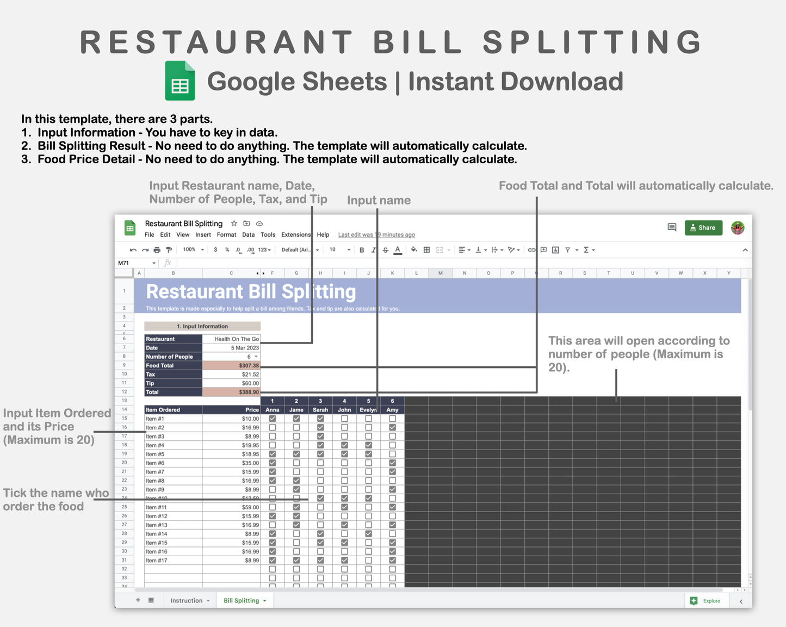786x627 pixels.
Task: Open the font size dropdown
Action: [338, 250]
